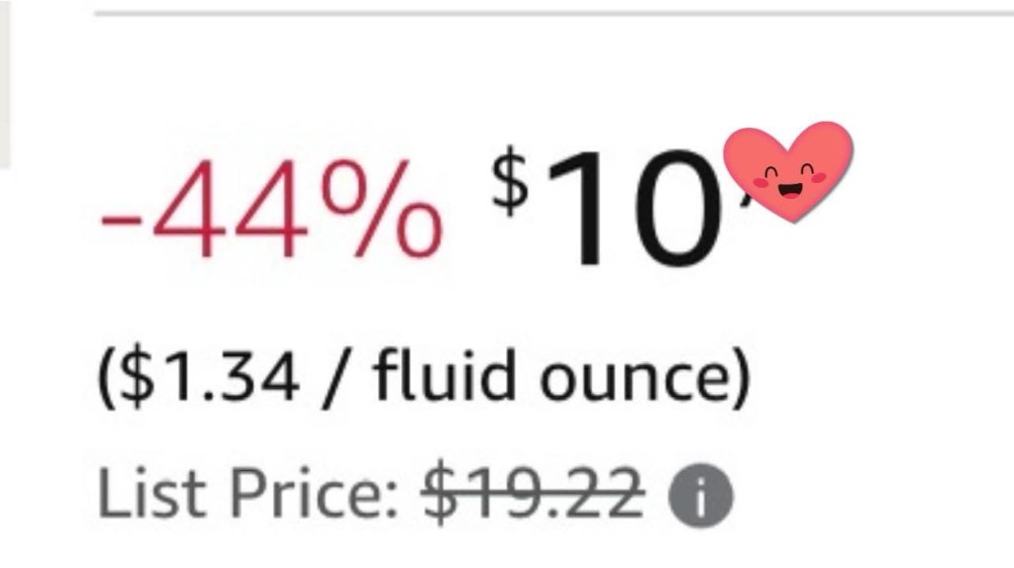Click the gray divider line at top
Image resolution: width=1014 pixels, height=568 pixels.
(x=555, y=13)
